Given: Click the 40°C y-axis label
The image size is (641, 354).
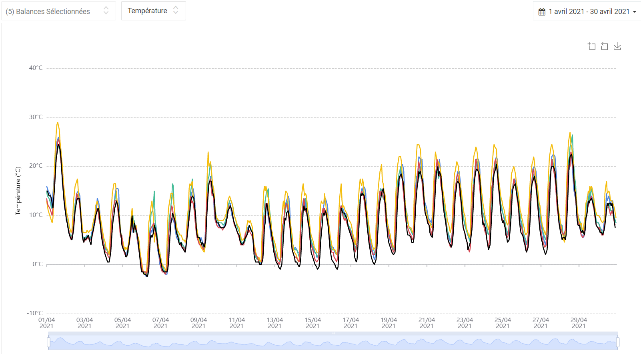Looking at the screenshot, I should (x=36, y=68).
